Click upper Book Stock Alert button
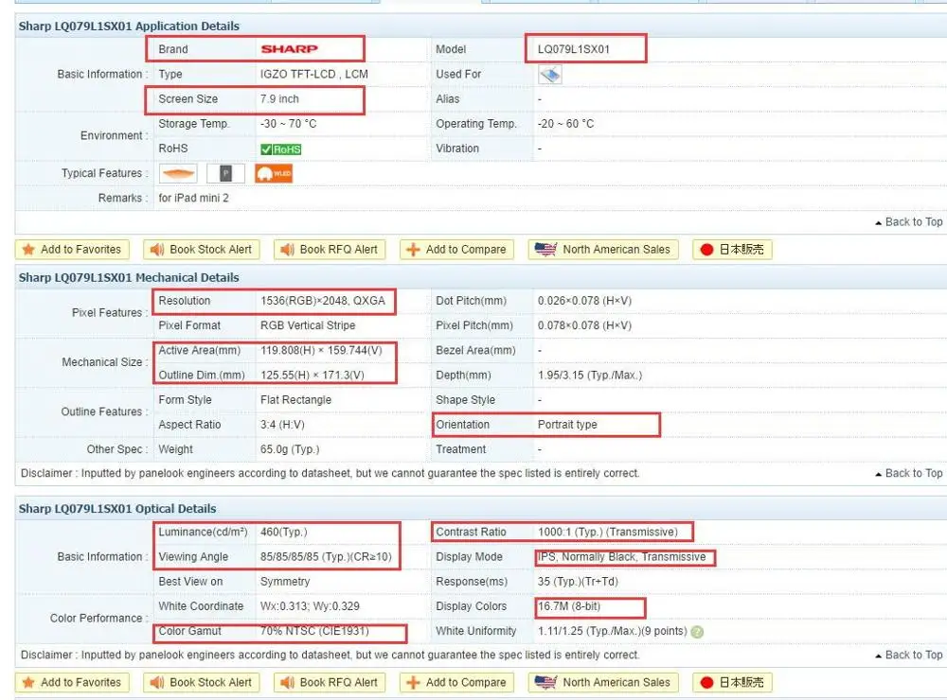The width and height of the screenshot is (947, 700). coord(202,249)
